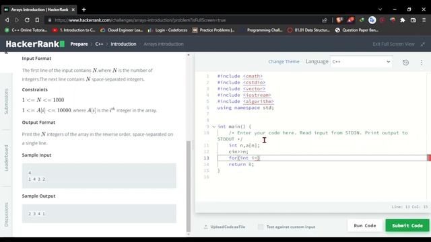
Task: Click the HackerRank logo
Action: [x=35, y=44]
